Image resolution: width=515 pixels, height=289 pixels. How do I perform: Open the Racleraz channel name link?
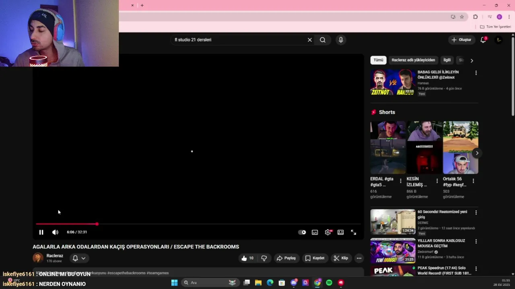point(55,256)
